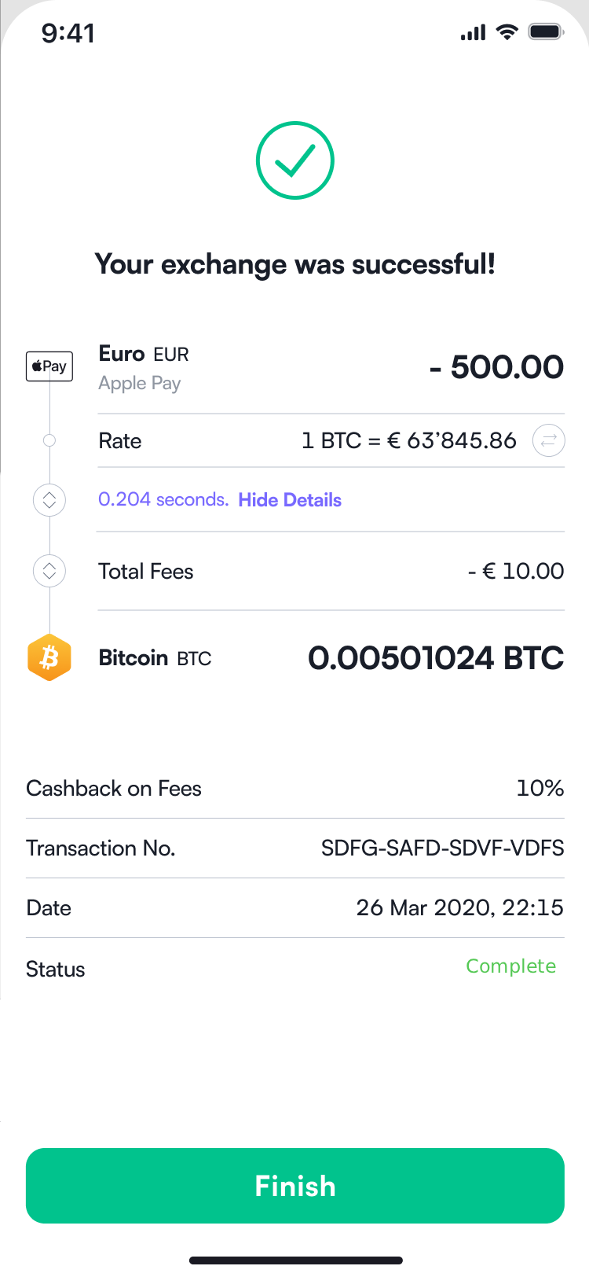This screenshot has width=589, height=1277.
Task: Click the diamond icon beside 0.204 seconds
Action: click(x=49, y=500)
